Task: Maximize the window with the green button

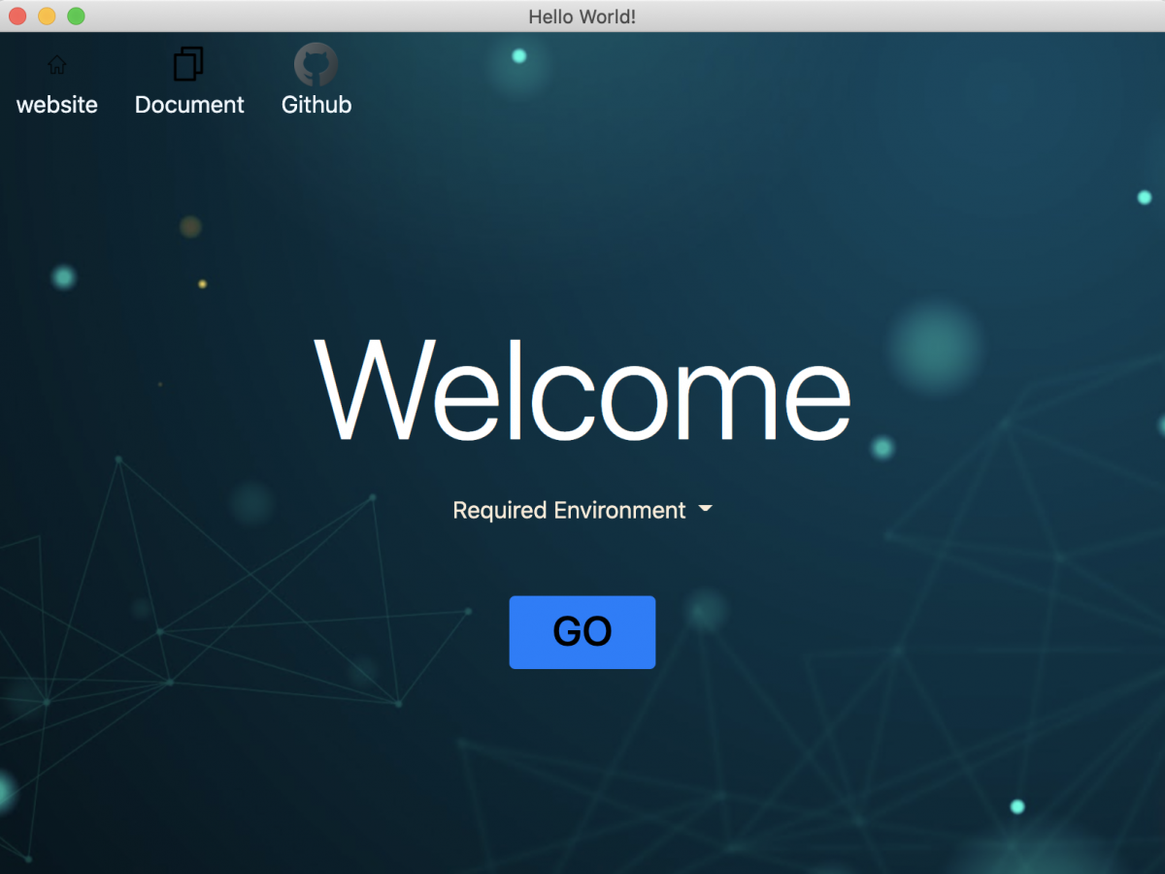Action: click(x=76, y=16)
